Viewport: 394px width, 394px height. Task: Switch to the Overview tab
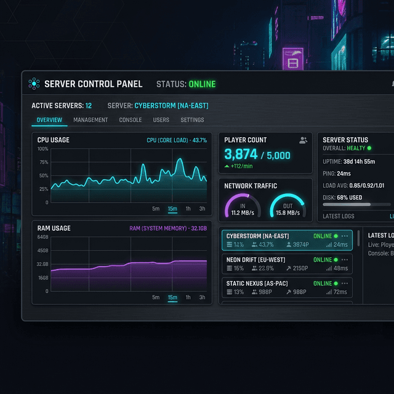click(x=49, y=120)
